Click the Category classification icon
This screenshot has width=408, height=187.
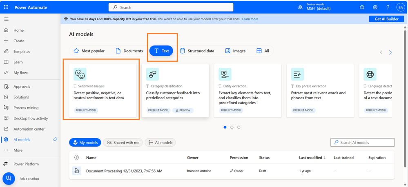pos(152,74)
